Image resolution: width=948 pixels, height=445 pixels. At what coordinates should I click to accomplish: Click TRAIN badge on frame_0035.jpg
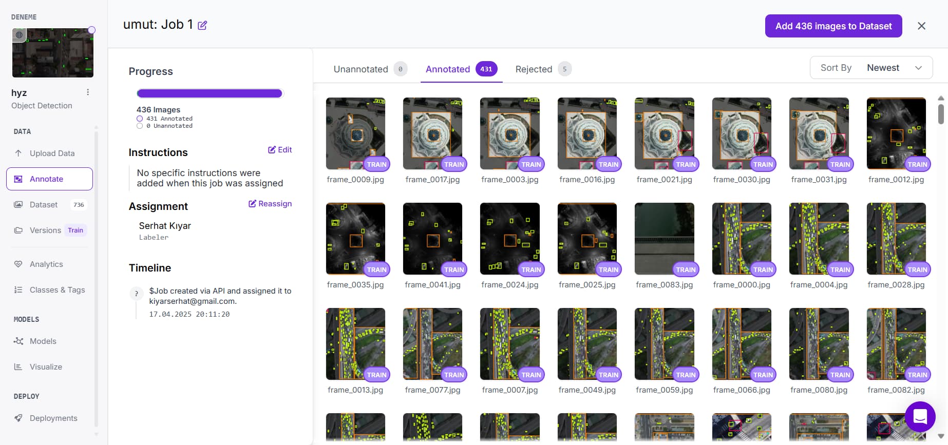pos(377,269)
